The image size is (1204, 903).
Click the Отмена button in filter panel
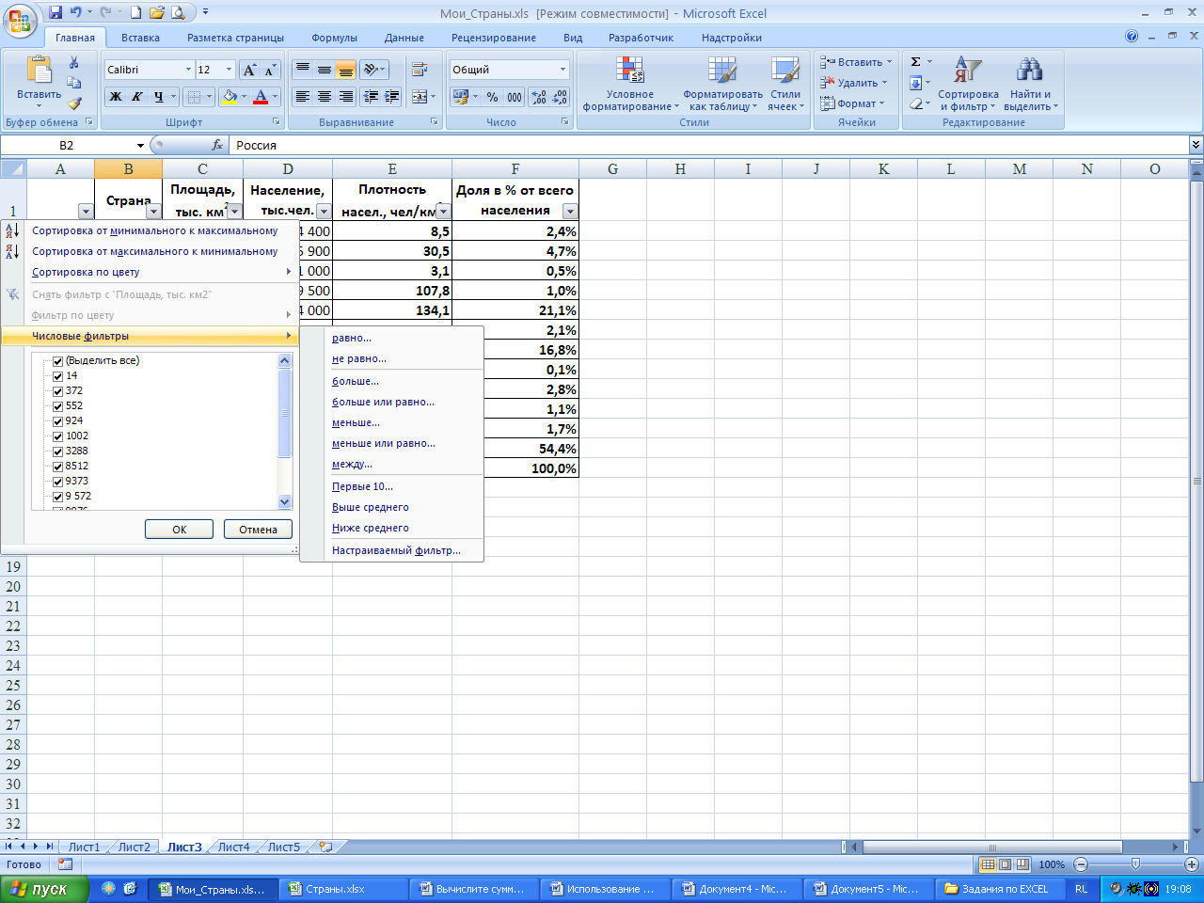click(x=258, y=530)
